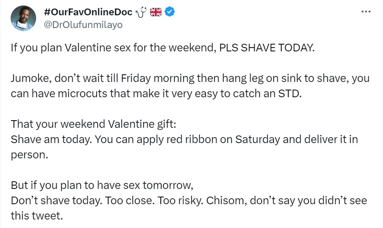The image size is (383, 228).
Task: Click the word "microcuts" in the tweet
Action: (87, 93)
